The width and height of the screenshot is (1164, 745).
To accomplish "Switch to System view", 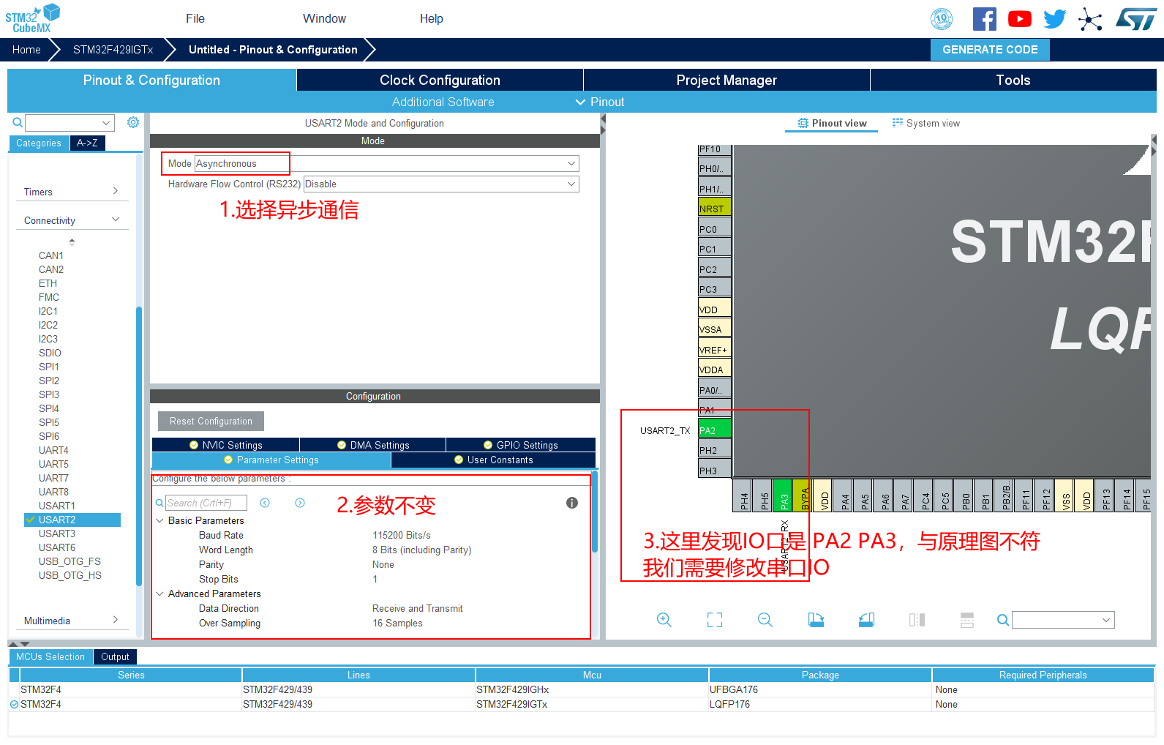I will tap(926, 123).
